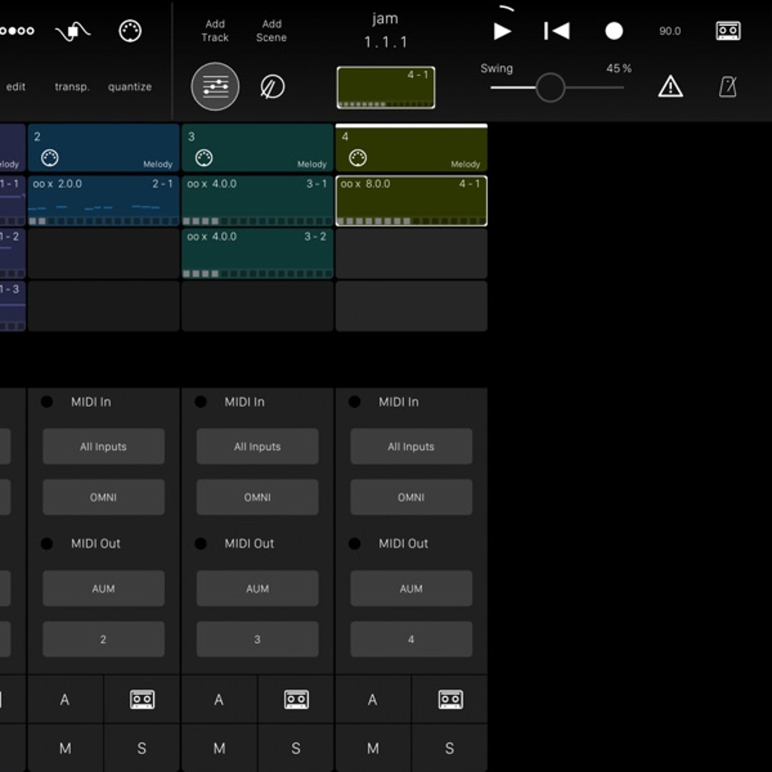Toggle the metronome icon

[728, 87]
